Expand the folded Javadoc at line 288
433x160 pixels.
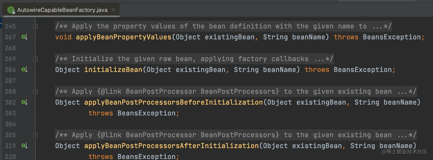[35, 92]
